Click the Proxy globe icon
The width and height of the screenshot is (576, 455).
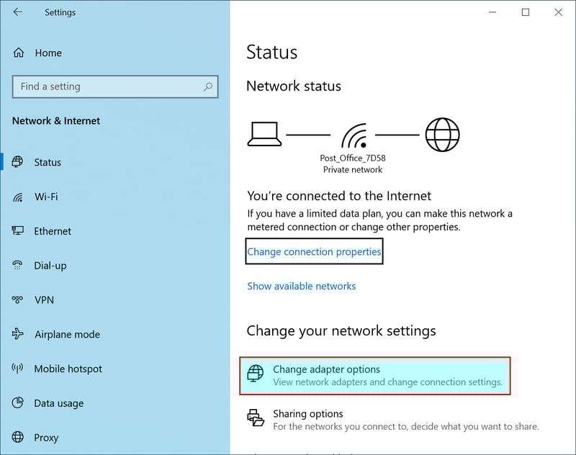[17, 437]
